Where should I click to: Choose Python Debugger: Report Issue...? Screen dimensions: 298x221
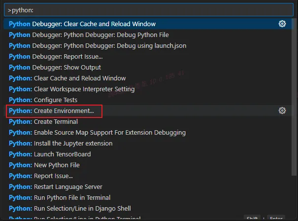(x=147, y=57)
